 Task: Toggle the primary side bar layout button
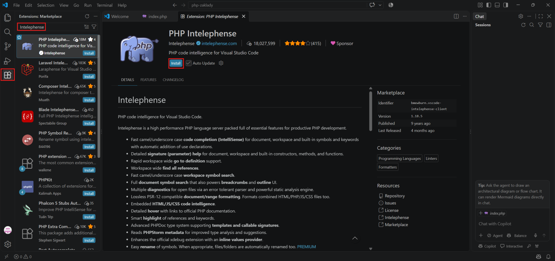click(489, 5)
